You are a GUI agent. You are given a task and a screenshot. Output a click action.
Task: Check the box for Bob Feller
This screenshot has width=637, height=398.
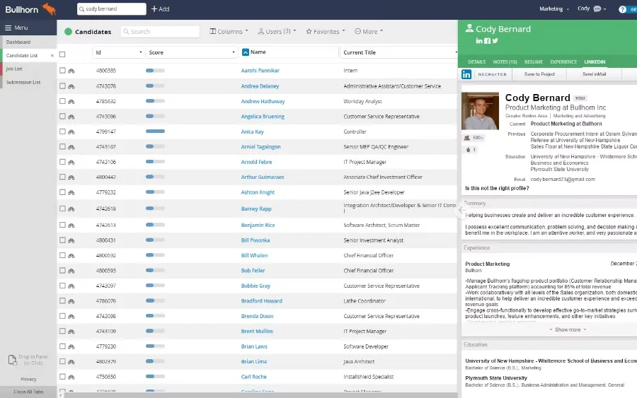[x=62, y=270]
